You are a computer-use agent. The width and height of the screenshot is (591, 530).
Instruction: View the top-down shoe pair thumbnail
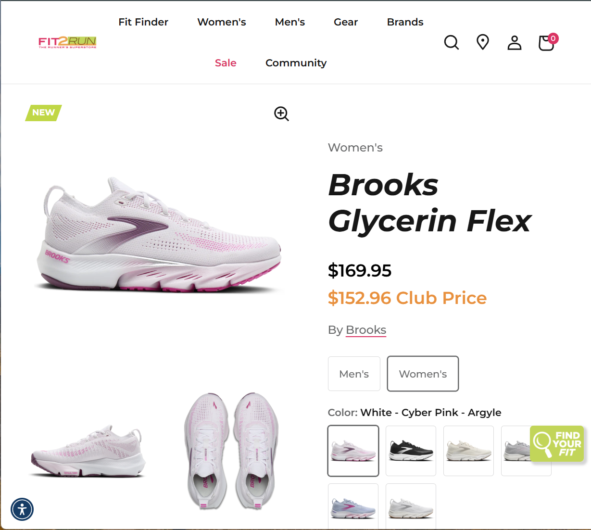click(x=230, y=451)
